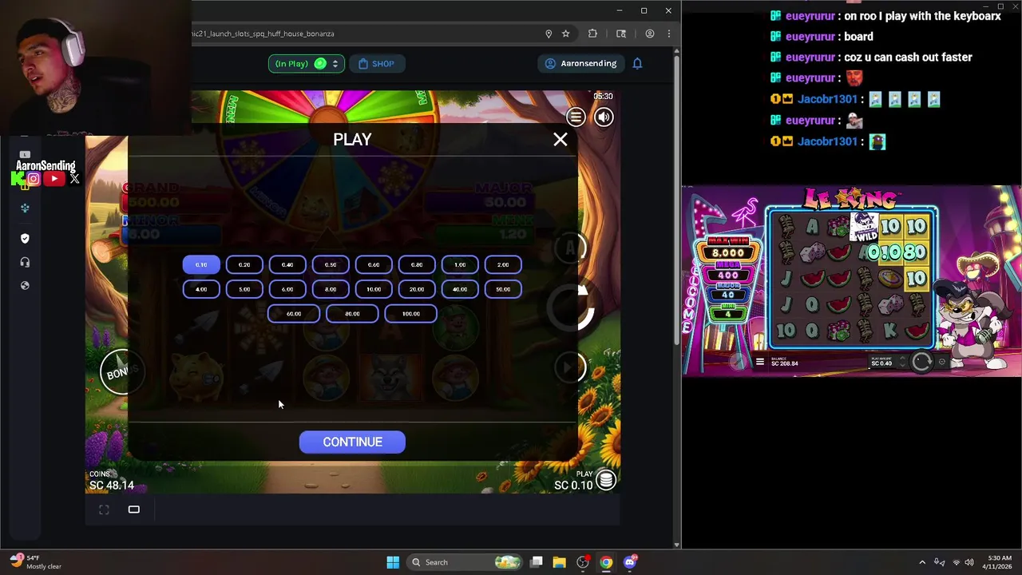Pick the 40.00 bet chip

[x=460, y=289]
